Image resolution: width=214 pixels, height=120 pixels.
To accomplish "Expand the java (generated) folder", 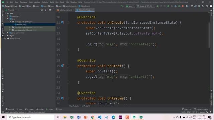I will pyautogui.click(x=8, y=33).
